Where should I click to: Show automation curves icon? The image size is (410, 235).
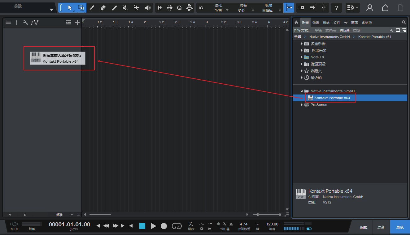pos(35,22)
